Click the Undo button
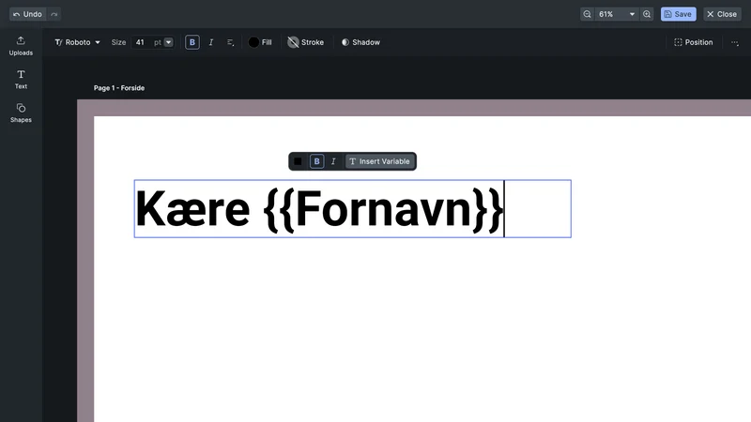This screenshot has height=422, width=751. pos(28,14)
